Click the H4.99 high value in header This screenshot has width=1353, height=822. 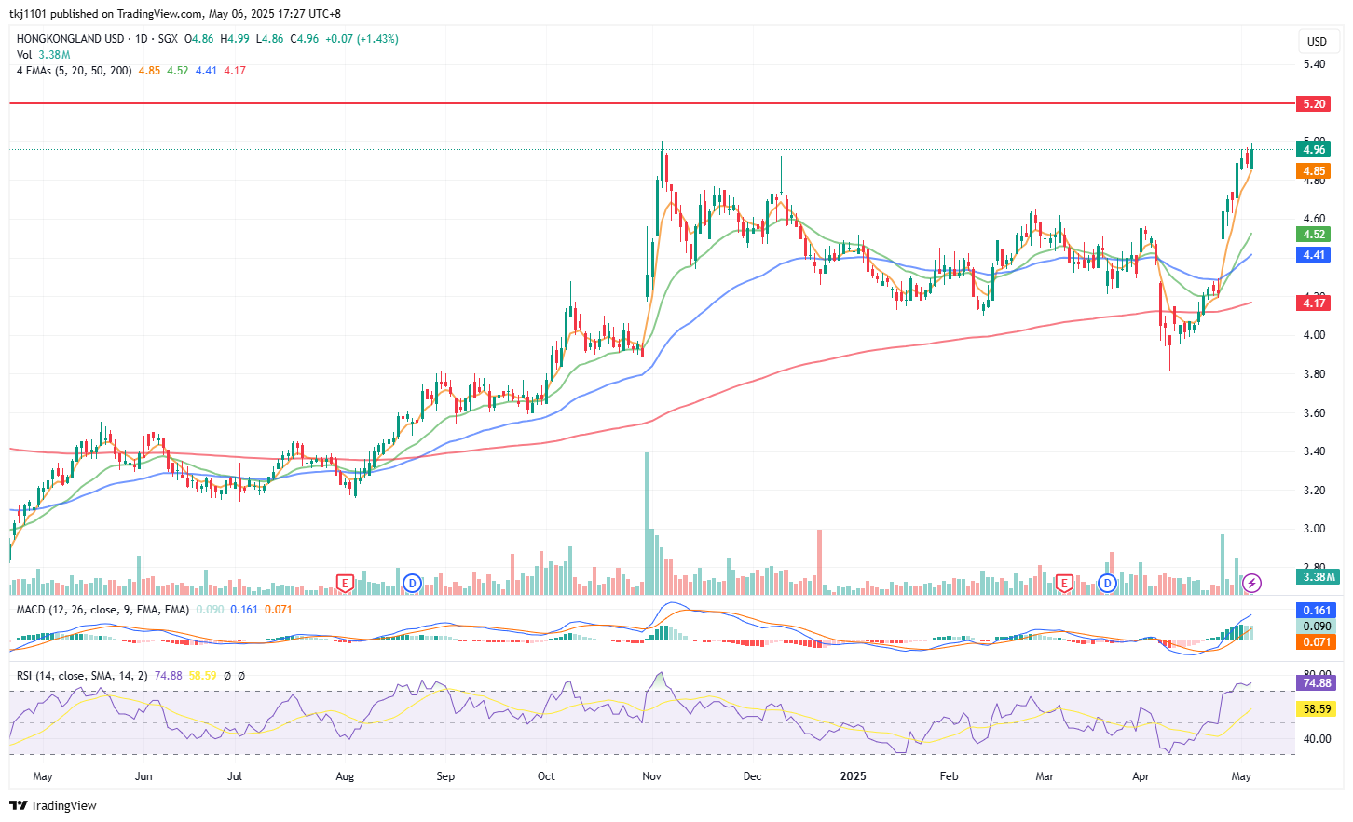coord(235,39)
